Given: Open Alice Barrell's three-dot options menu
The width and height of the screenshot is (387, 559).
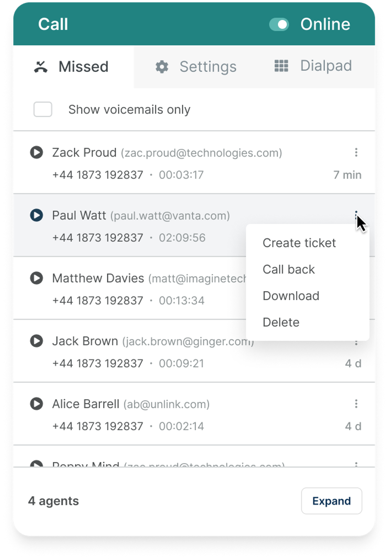Looking at the screenshot, I should pos(356,404).
